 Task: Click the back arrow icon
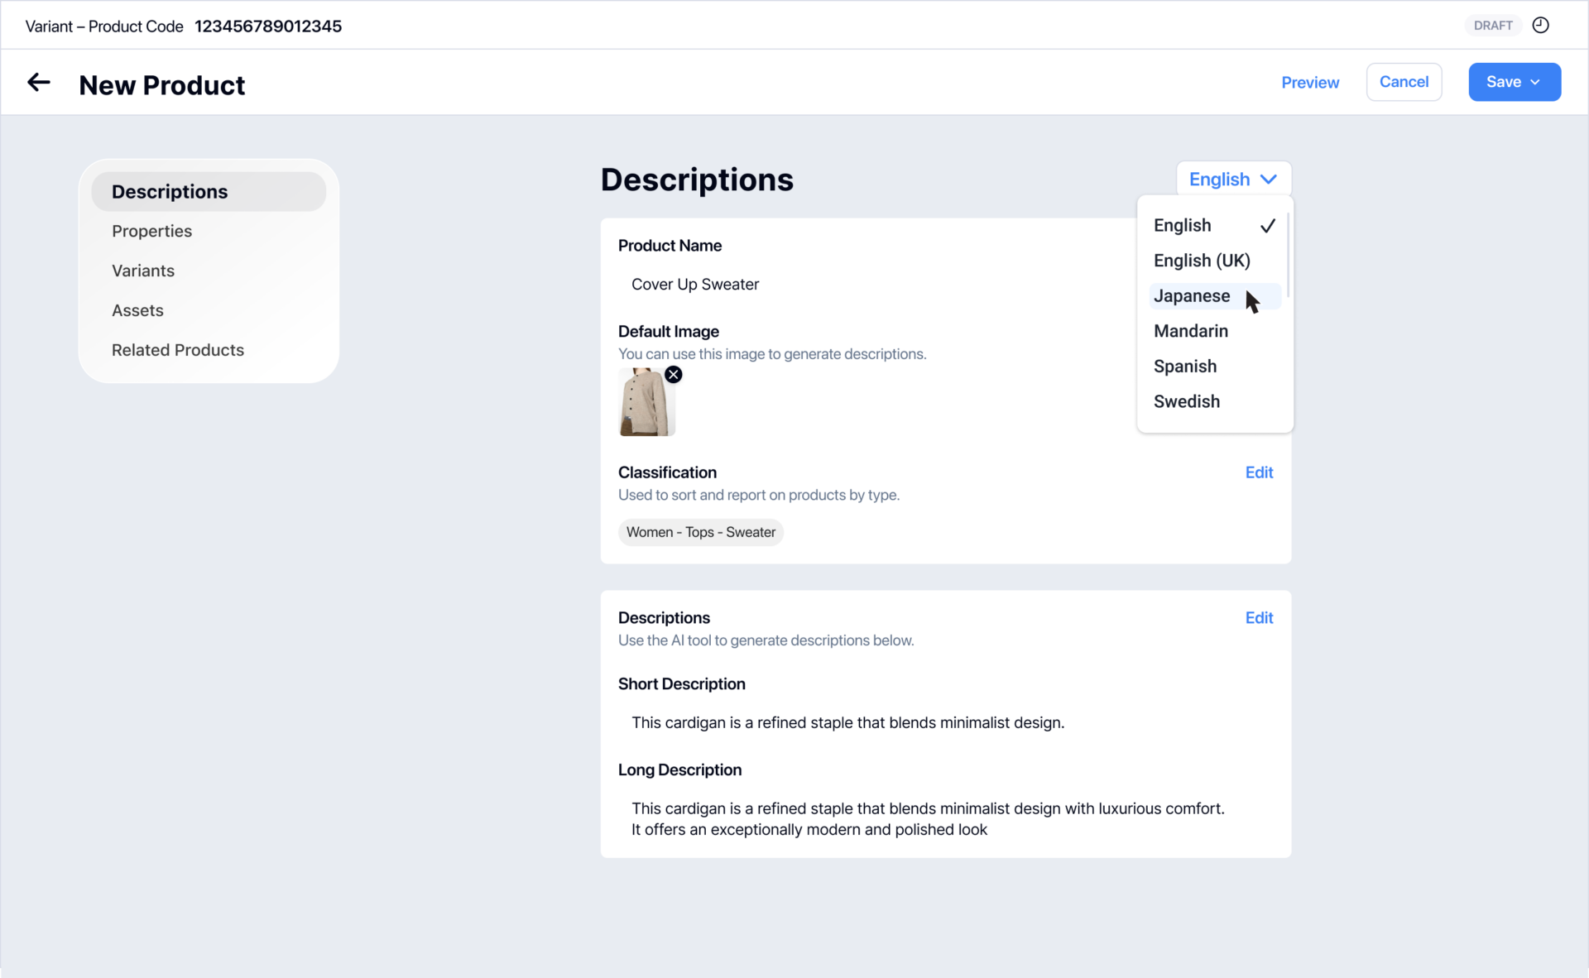[x=39, y=83]
